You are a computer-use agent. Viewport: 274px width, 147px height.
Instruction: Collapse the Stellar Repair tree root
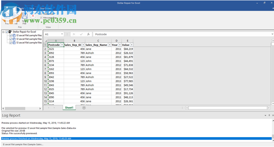coord(3,32)
